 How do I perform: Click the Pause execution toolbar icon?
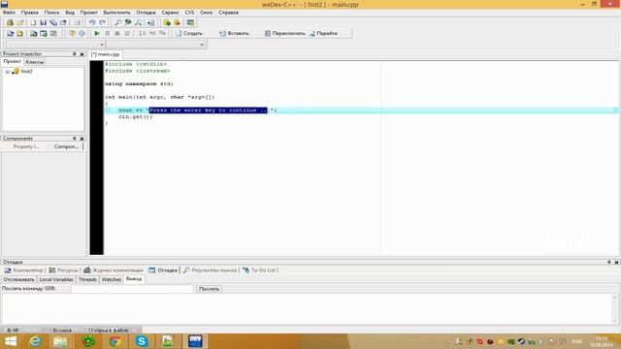108,34
